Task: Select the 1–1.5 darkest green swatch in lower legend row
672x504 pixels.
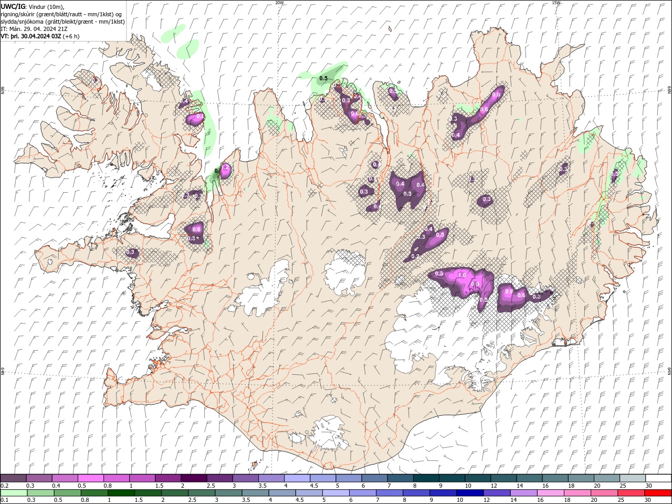Action: (121, 493)
